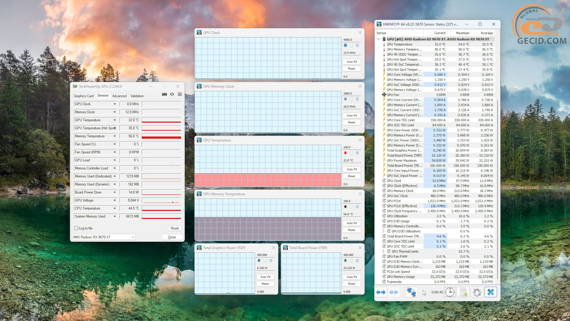The width and height of the screenshot is (570, 321).
Task: Click the 100.0 maximum field in GPU Temperature graph
Action: (x=352, y=147)
